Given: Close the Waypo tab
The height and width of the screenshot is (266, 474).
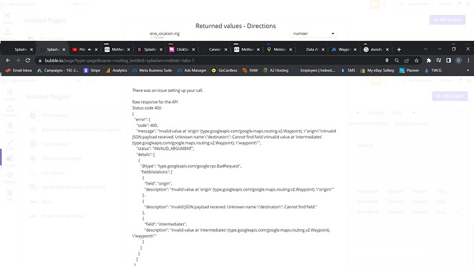Looking at the screenshot, I should coord(355,49).
